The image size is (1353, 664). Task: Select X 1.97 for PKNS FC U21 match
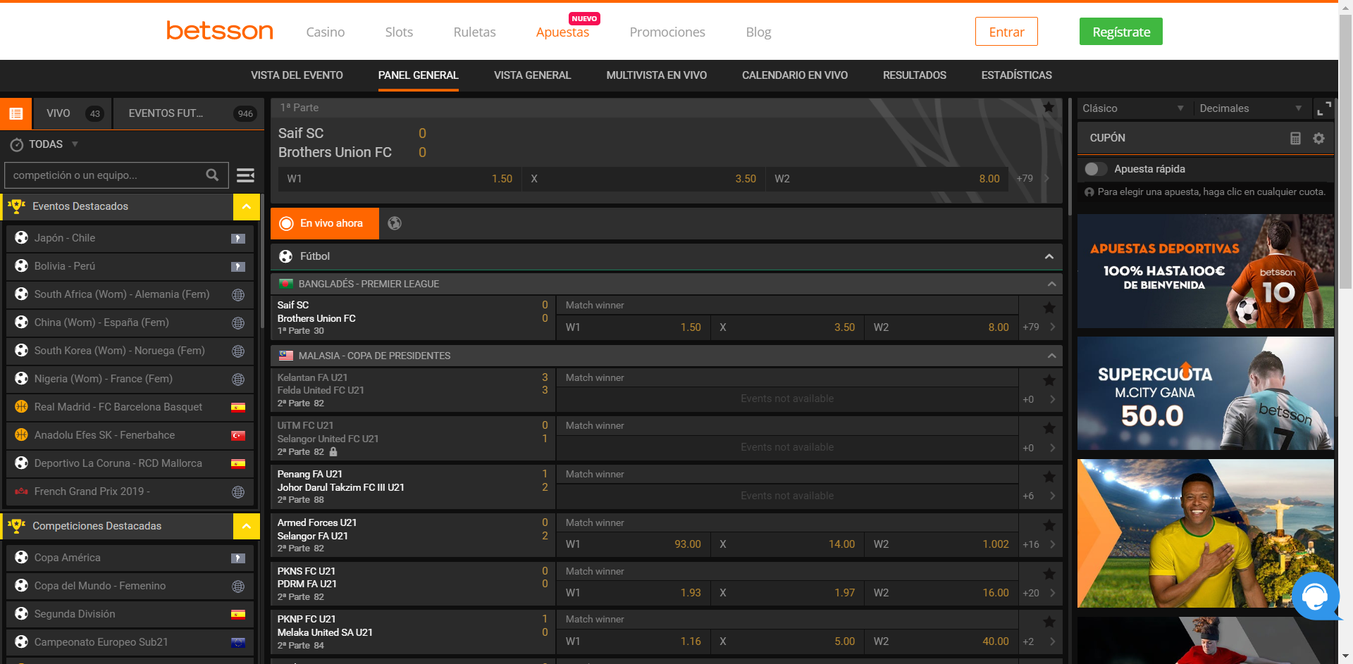787,593
